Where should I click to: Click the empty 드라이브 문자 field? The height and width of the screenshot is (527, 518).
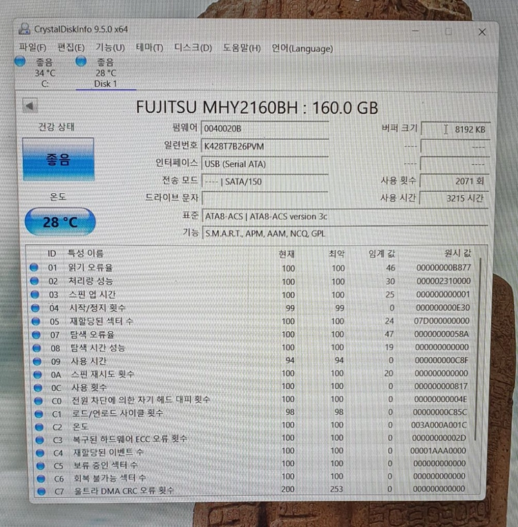click(x=265, y=198)
